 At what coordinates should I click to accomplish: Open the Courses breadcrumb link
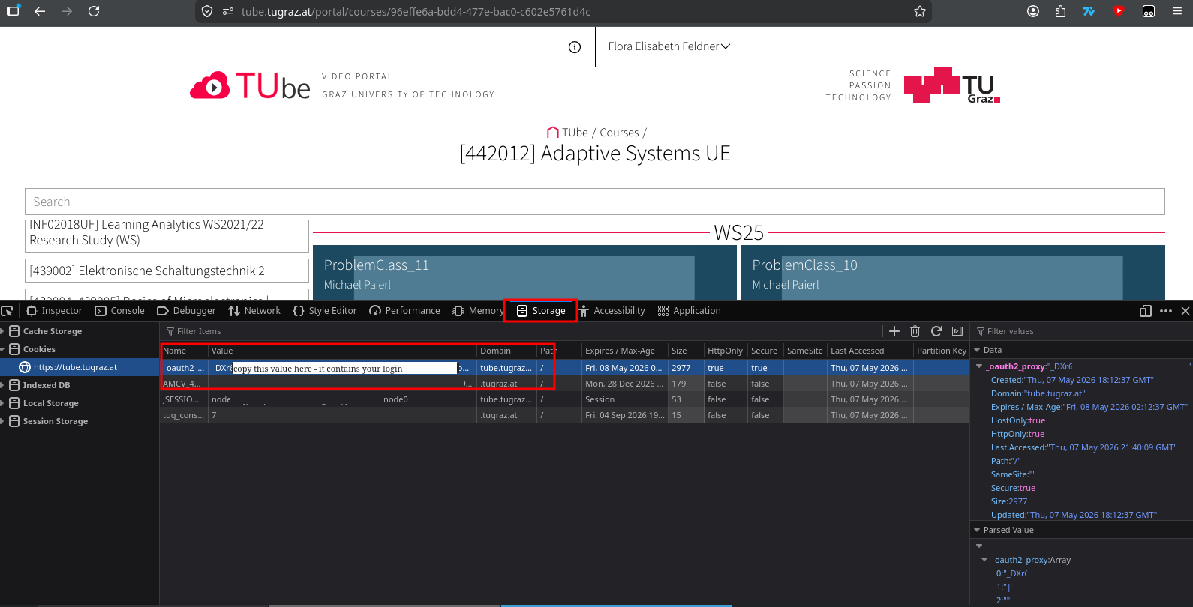pyautogui.click(x=619, y=133)
